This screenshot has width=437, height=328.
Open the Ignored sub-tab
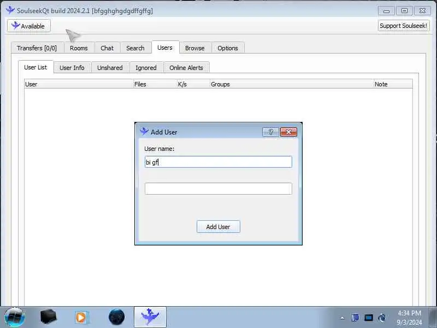pos(146,67)
